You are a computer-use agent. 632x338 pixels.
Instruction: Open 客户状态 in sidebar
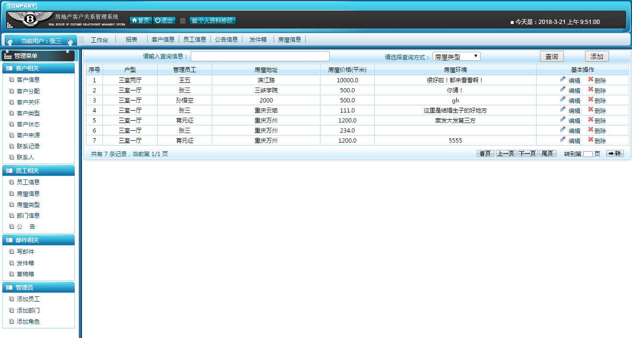tap(28, 124)
